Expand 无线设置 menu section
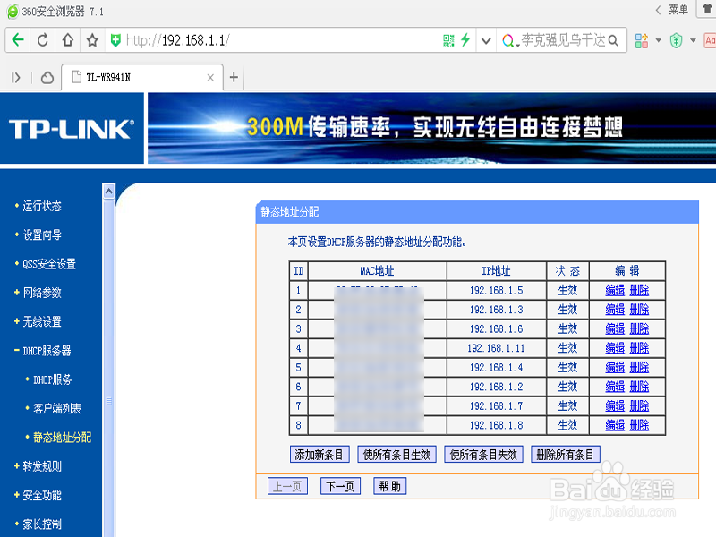Screen dimensions: 716x537 (x=42, y=321)
